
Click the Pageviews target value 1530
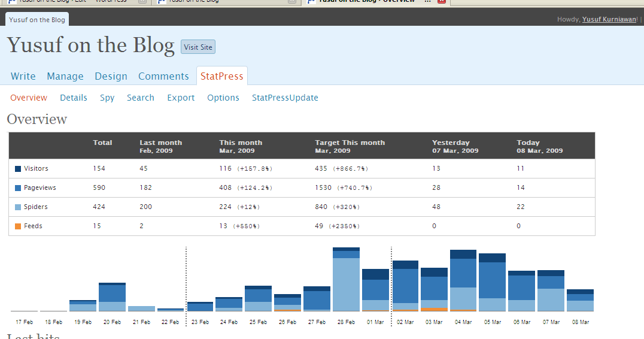coord(323,188)
